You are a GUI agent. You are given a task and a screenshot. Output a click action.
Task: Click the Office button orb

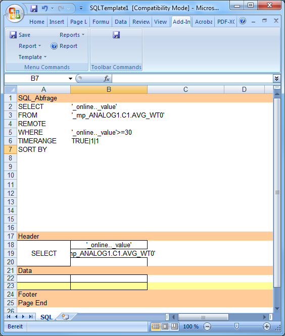[15, 13]
